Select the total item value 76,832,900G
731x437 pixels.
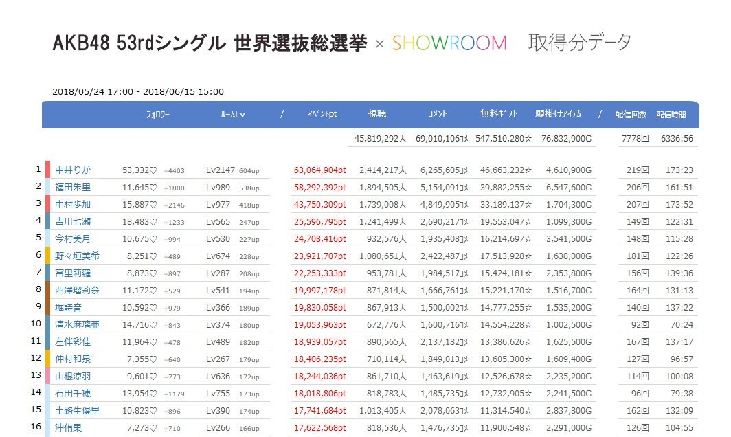[x=566, y=139]
